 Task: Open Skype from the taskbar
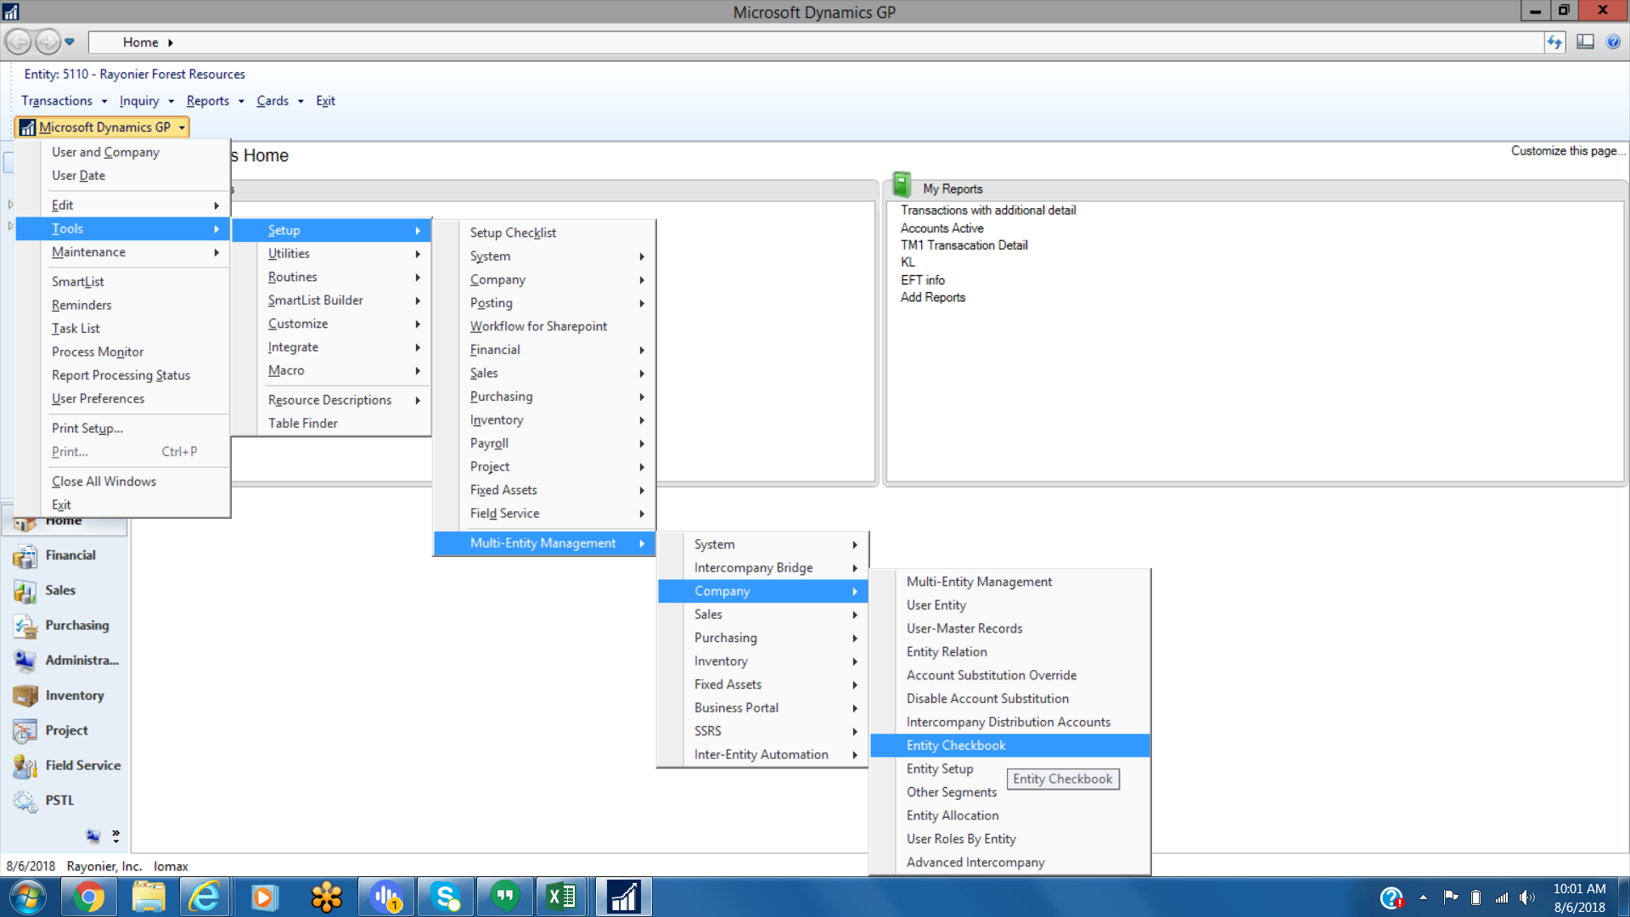pyautogui.click(x=446, y=897)
